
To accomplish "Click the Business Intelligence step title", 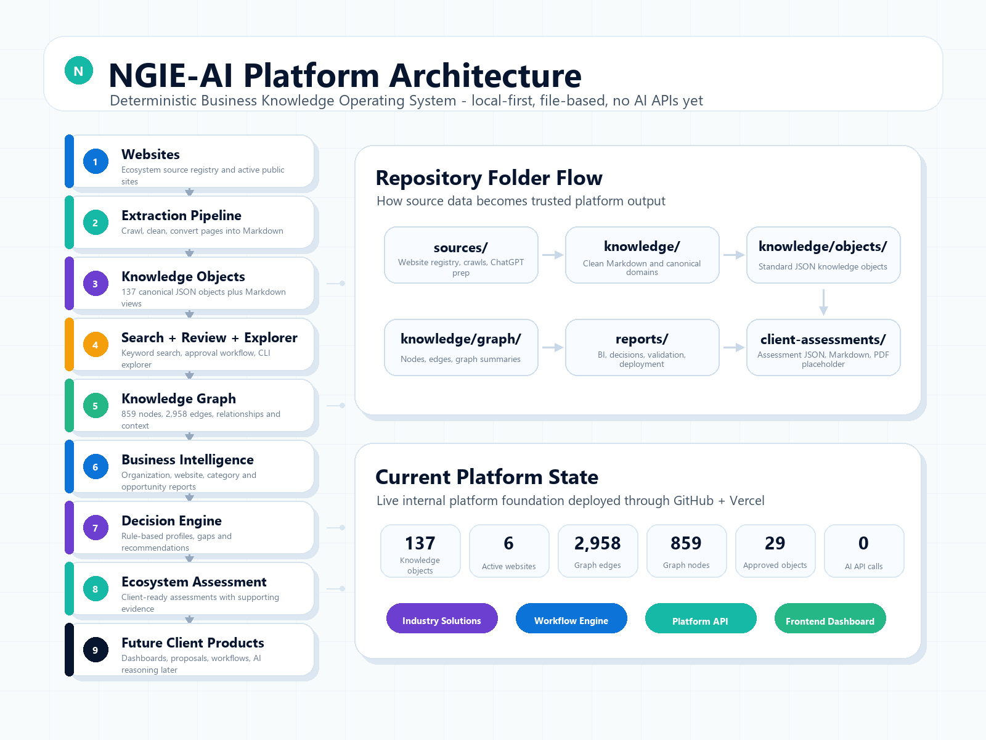I will click(187, 460).
